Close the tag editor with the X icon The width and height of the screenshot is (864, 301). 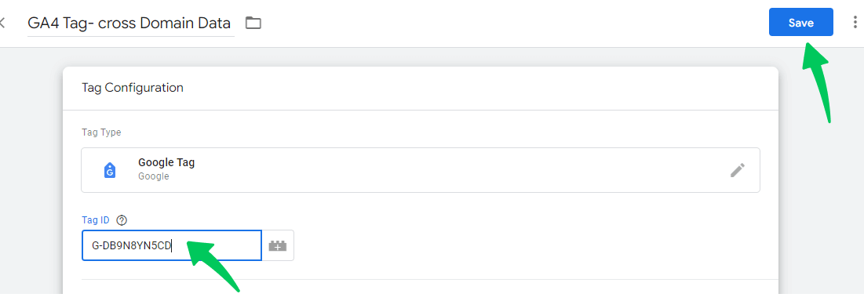(x=2, y=23)
